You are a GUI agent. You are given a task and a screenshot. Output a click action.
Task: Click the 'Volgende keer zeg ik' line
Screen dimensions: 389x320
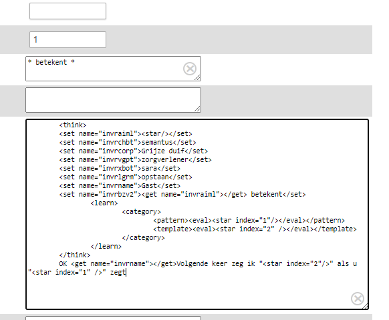click(208, 263)
